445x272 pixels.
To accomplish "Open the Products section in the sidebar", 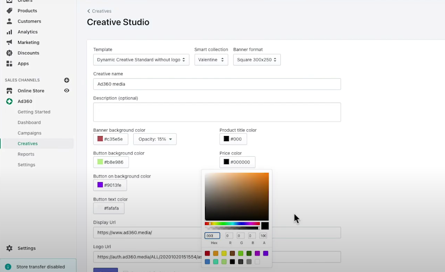I will click(27, 10).
